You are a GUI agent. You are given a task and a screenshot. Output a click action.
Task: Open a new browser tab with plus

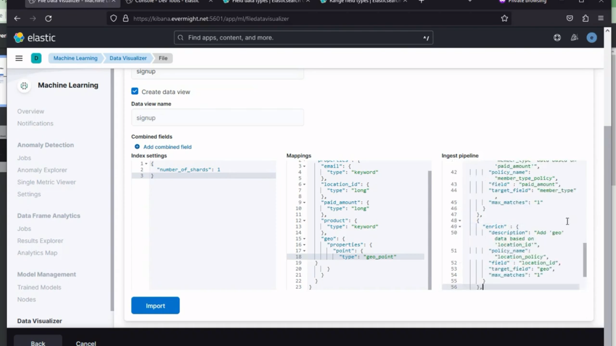pos(421,2)
